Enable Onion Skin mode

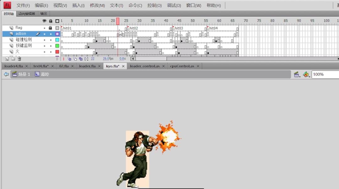pos(70,59)
